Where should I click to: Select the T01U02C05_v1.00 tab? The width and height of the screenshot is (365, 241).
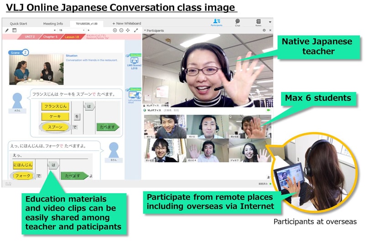[87, 24]
